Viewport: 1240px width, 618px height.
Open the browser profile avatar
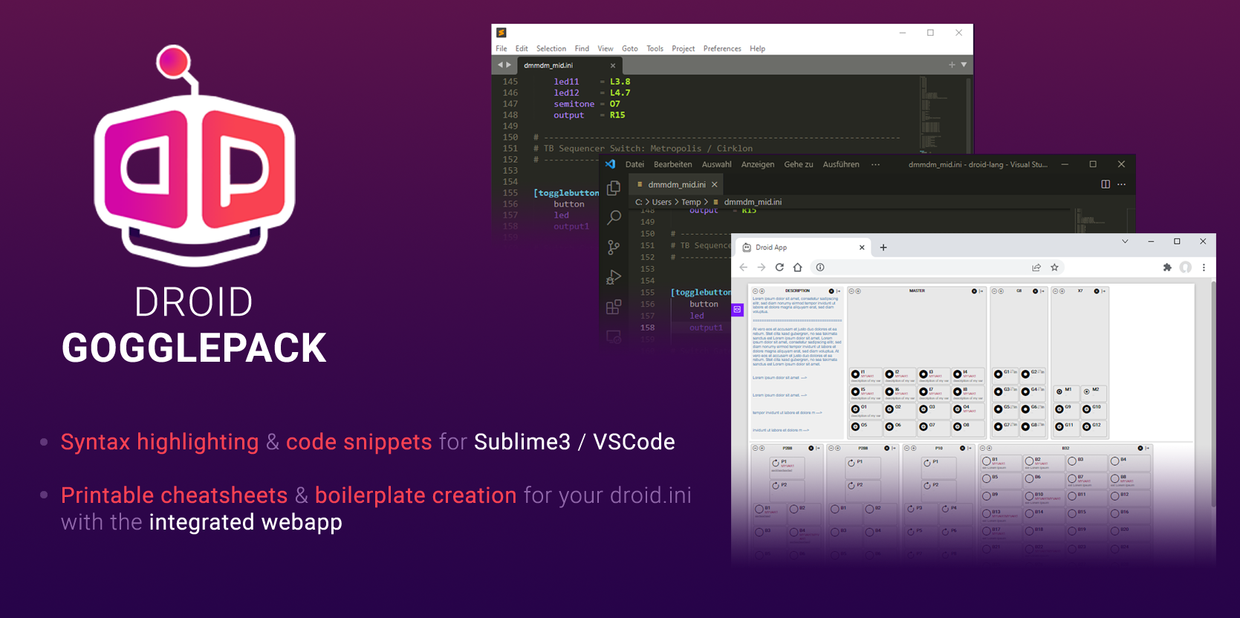1186,267
